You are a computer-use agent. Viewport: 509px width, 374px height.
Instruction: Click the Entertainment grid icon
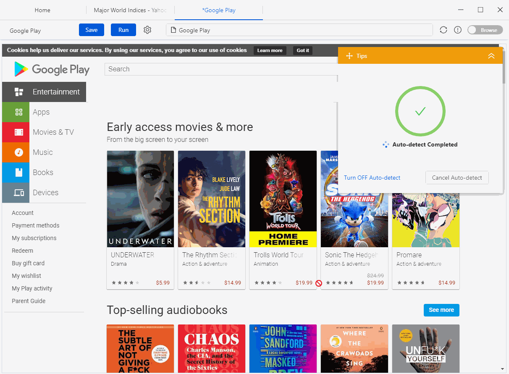point(18,92)
